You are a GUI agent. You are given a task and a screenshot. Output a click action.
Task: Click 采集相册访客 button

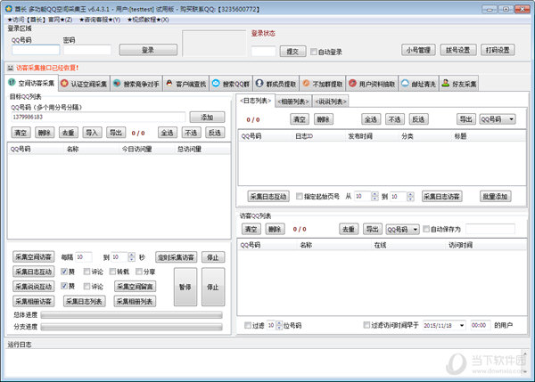(34, 301)
